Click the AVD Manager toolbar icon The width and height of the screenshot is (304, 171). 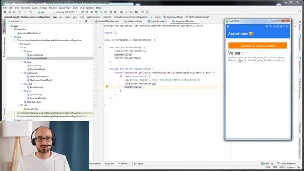click(126, 12)
